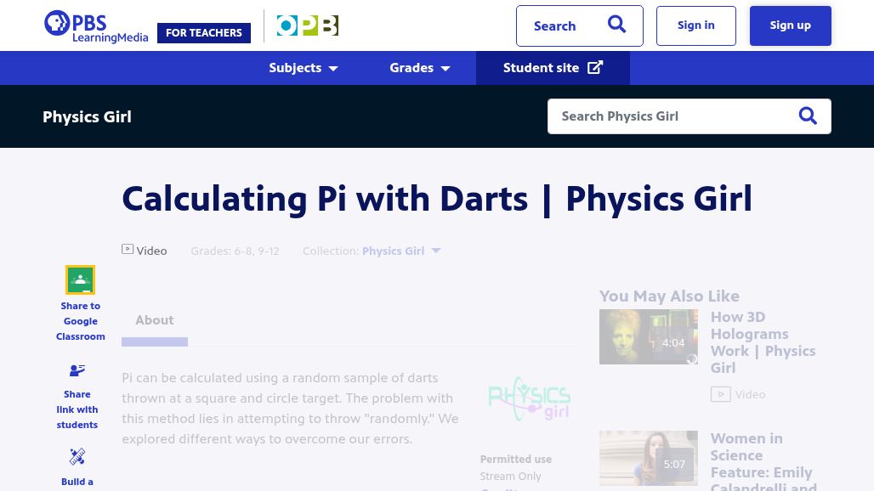Click the PBS LearningMedia logo
Screen dimensions: 874x491
(x=95, y=26)
